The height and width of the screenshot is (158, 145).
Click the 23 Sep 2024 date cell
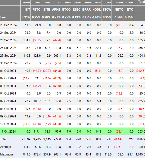[8, 25]
